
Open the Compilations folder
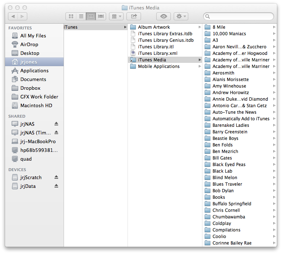click(240, 230)
